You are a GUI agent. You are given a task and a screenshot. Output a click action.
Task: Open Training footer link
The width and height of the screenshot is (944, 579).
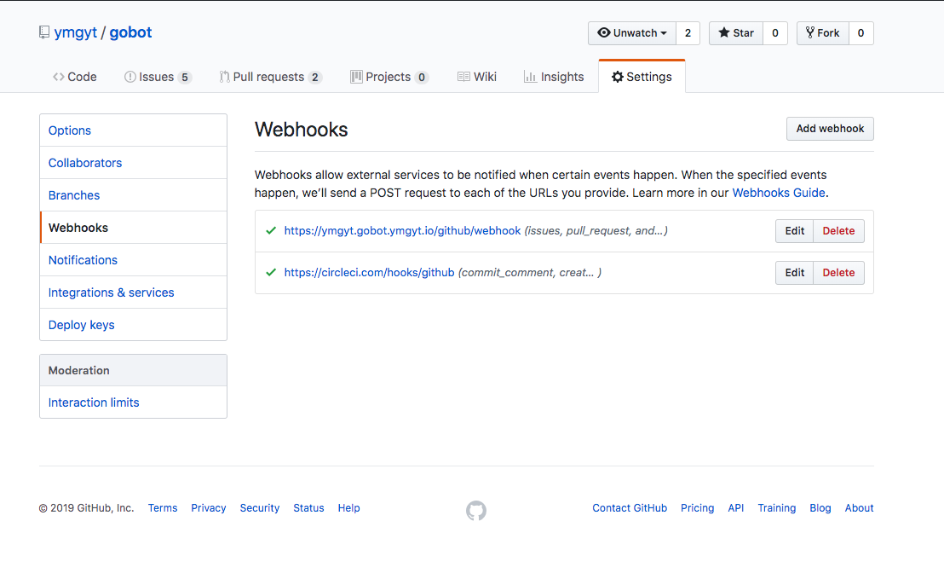[x=777, y=508]
